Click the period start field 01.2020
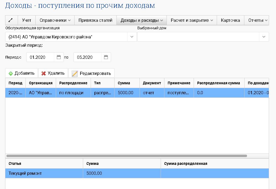The height and width of the screenshot is (189, 276). click(x=41, y=57)
